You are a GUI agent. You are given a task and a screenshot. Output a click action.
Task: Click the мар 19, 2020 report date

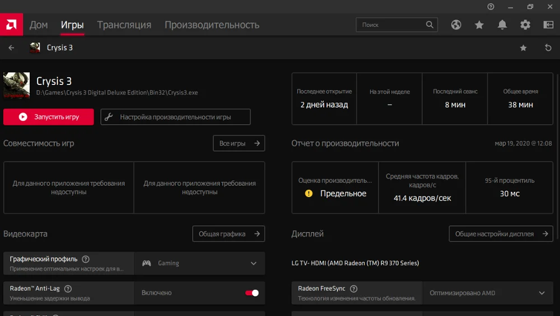[x=523, y=143]
